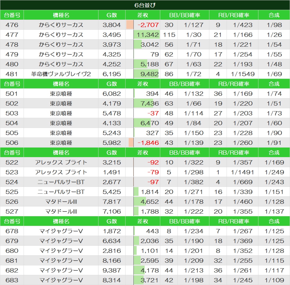Screen dimensions: 290x285
Task: Click G count 9,387
Action: [x=112, y=270]
